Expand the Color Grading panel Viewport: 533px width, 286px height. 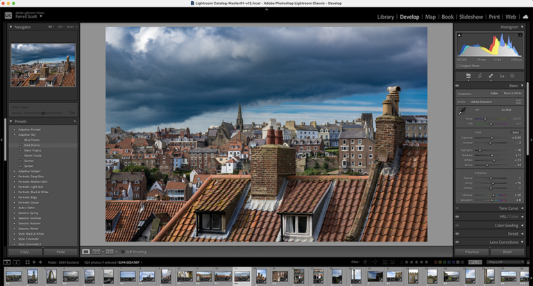[522, 225]
